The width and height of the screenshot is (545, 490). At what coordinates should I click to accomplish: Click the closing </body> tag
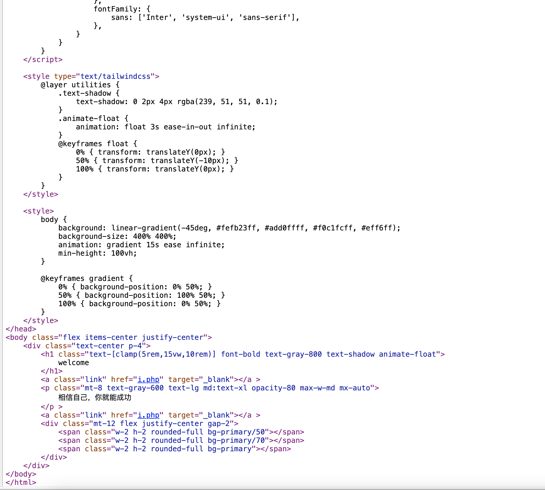pos(21,474)
